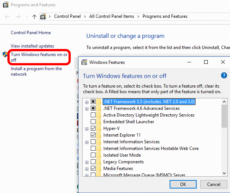Click OK in Windows Features dialog
The width and height of the screenshot is (230, 193).
pyautogui.click(x=183, y=184)
